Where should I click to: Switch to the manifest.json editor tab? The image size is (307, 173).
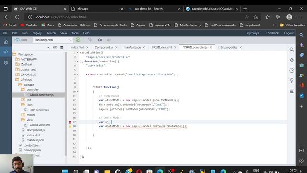tap(132, 47)
